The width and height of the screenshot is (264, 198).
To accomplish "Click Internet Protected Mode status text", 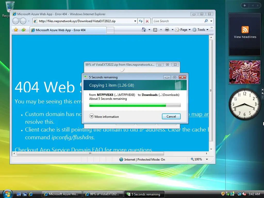I will click(144, 159).
